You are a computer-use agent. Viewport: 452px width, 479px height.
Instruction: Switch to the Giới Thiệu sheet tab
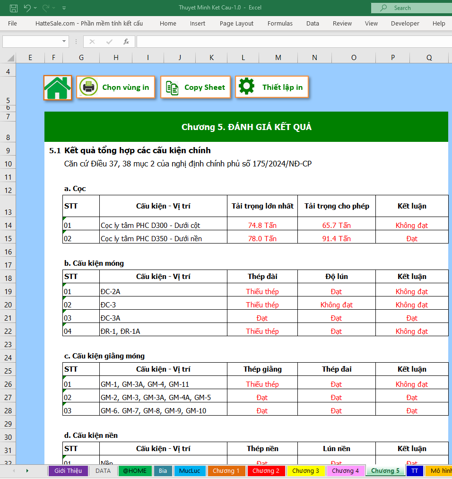click(x=68, y=471)
